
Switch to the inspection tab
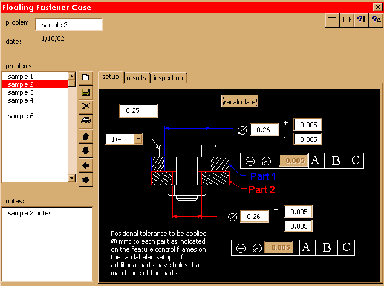tap(168, 78)
